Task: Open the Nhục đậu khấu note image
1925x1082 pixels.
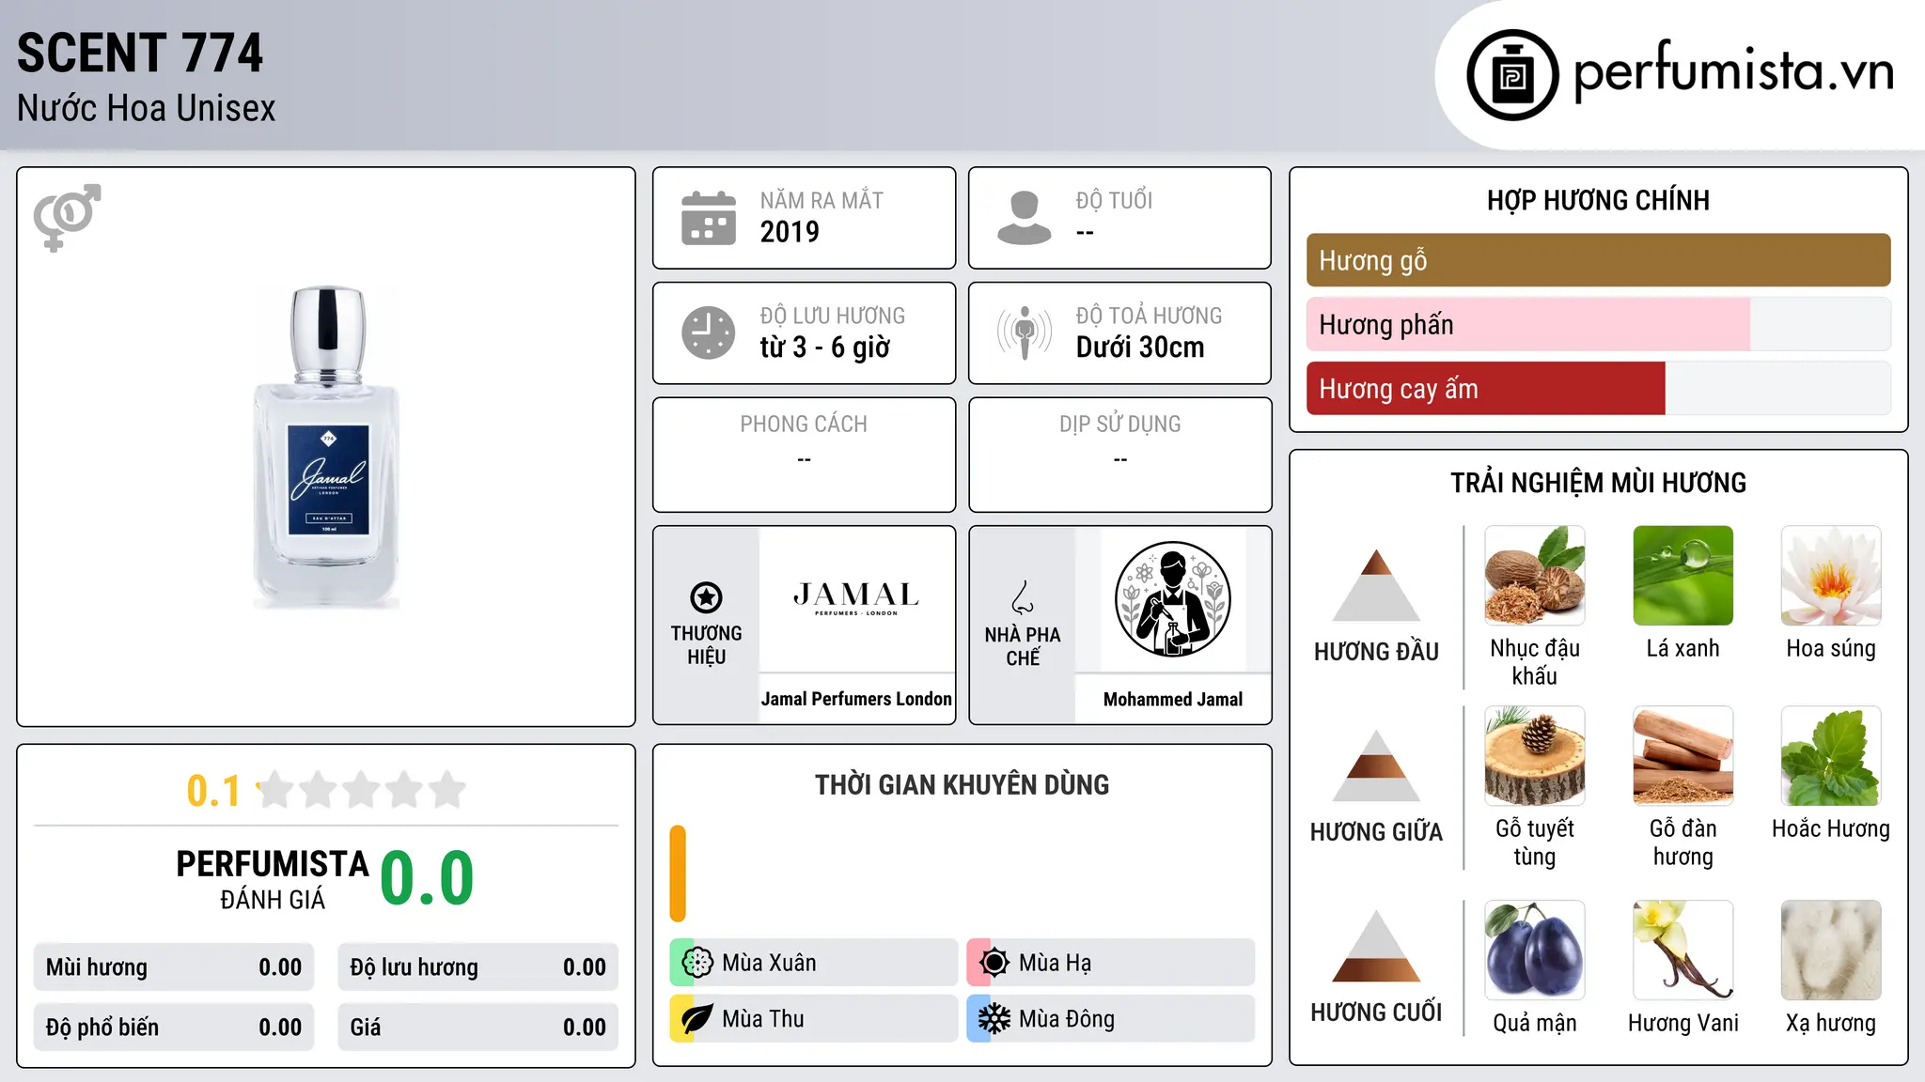Action: (1535, 576)
